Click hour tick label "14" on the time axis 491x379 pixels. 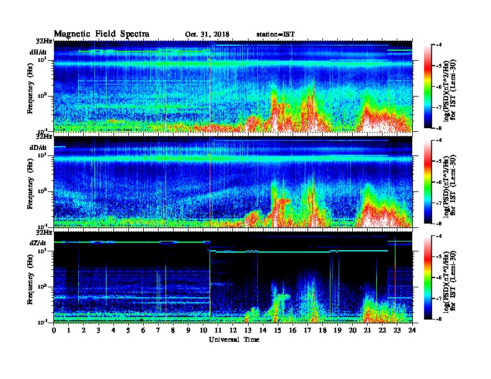(x=263, y=330)
